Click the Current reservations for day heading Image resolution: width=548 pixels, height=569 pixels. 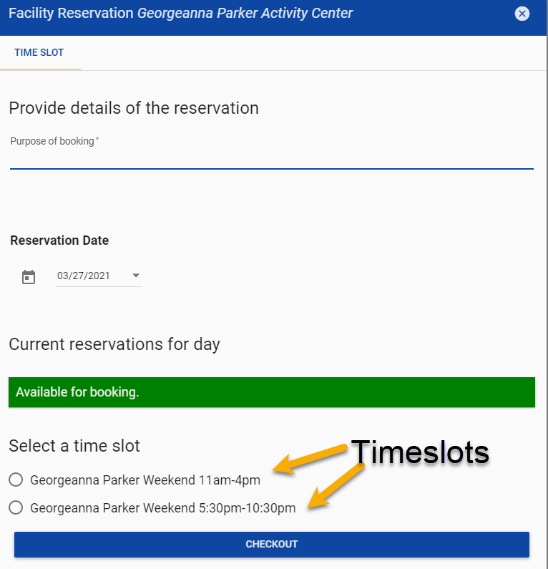click(114, 344)
